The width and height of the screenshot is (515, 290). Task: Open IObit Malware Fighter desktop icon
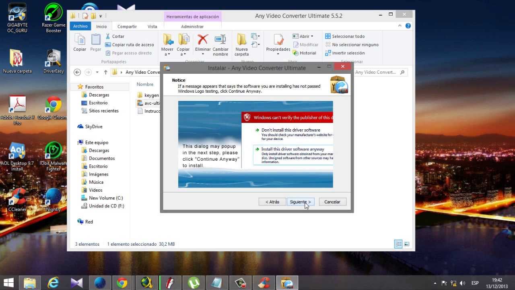[54, 157]
